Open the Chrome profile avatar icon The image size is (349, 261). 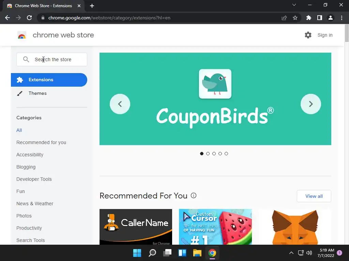click(x=331, y=18)
